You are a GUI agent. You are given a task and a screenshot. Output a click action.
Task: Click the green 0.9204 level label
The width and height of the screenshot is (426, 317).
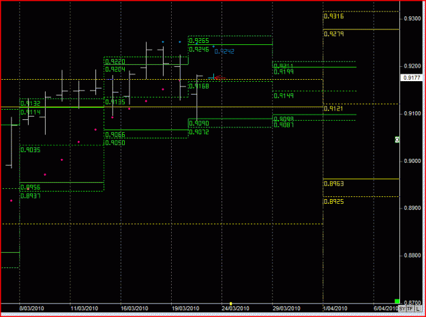coord(115,70)
